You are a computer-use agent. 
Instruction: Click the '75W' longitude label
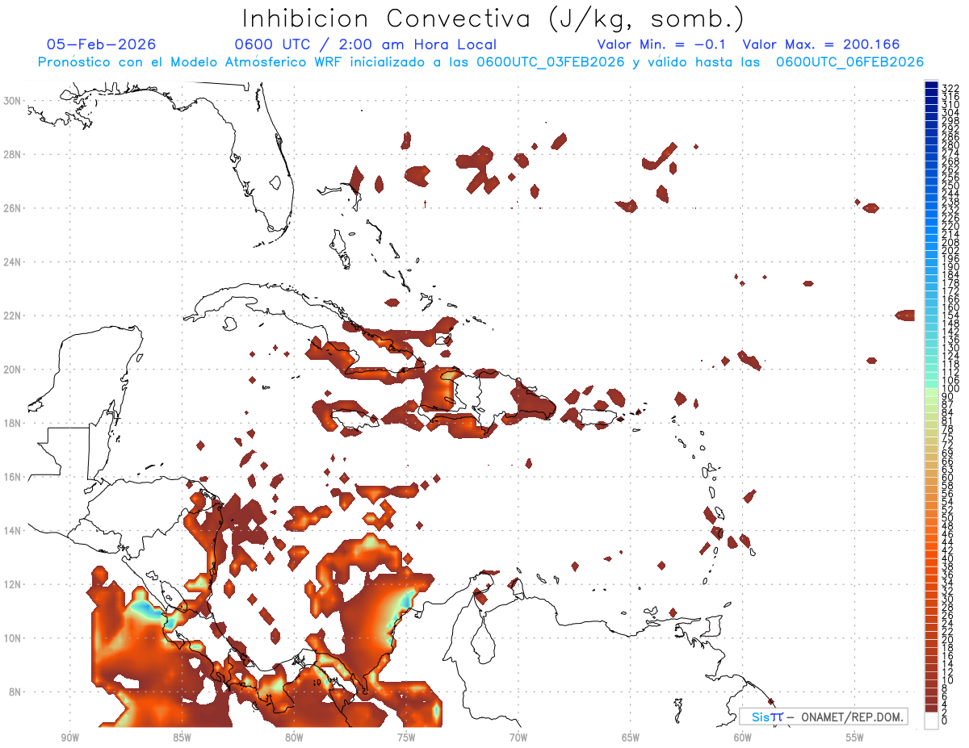(x=406, y=737)
